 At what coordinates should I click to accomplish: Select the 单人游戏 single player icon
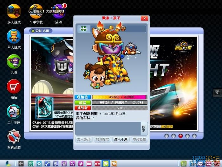point(14,37)
